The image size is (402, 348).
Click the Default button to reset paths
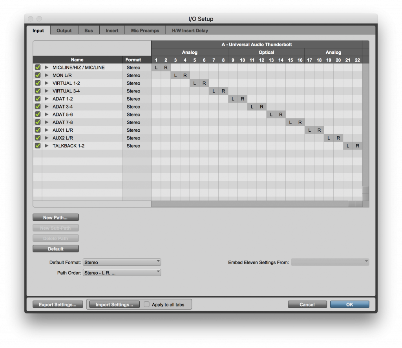tap(55, 248)
